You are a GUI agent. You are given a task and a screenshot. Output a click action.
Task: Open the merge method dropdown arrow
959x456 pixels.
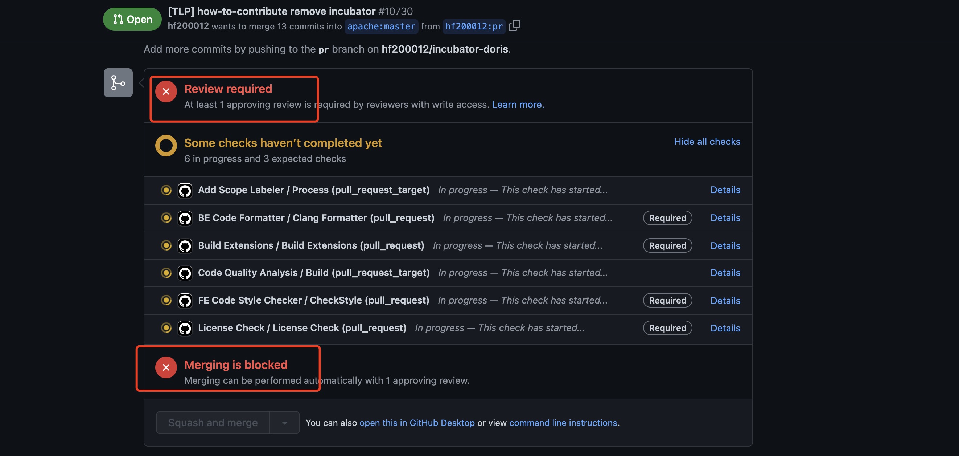[x=284, y=423]
